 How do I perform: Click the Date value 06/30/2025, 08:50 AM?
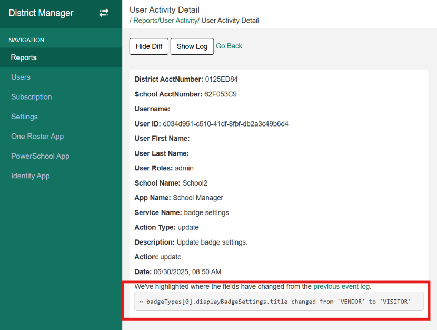click(x=187, y=271)
